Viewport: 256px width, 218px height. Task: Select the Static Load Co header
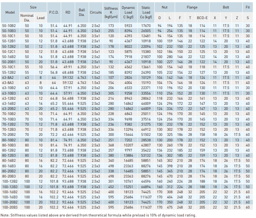click(146, 12)
